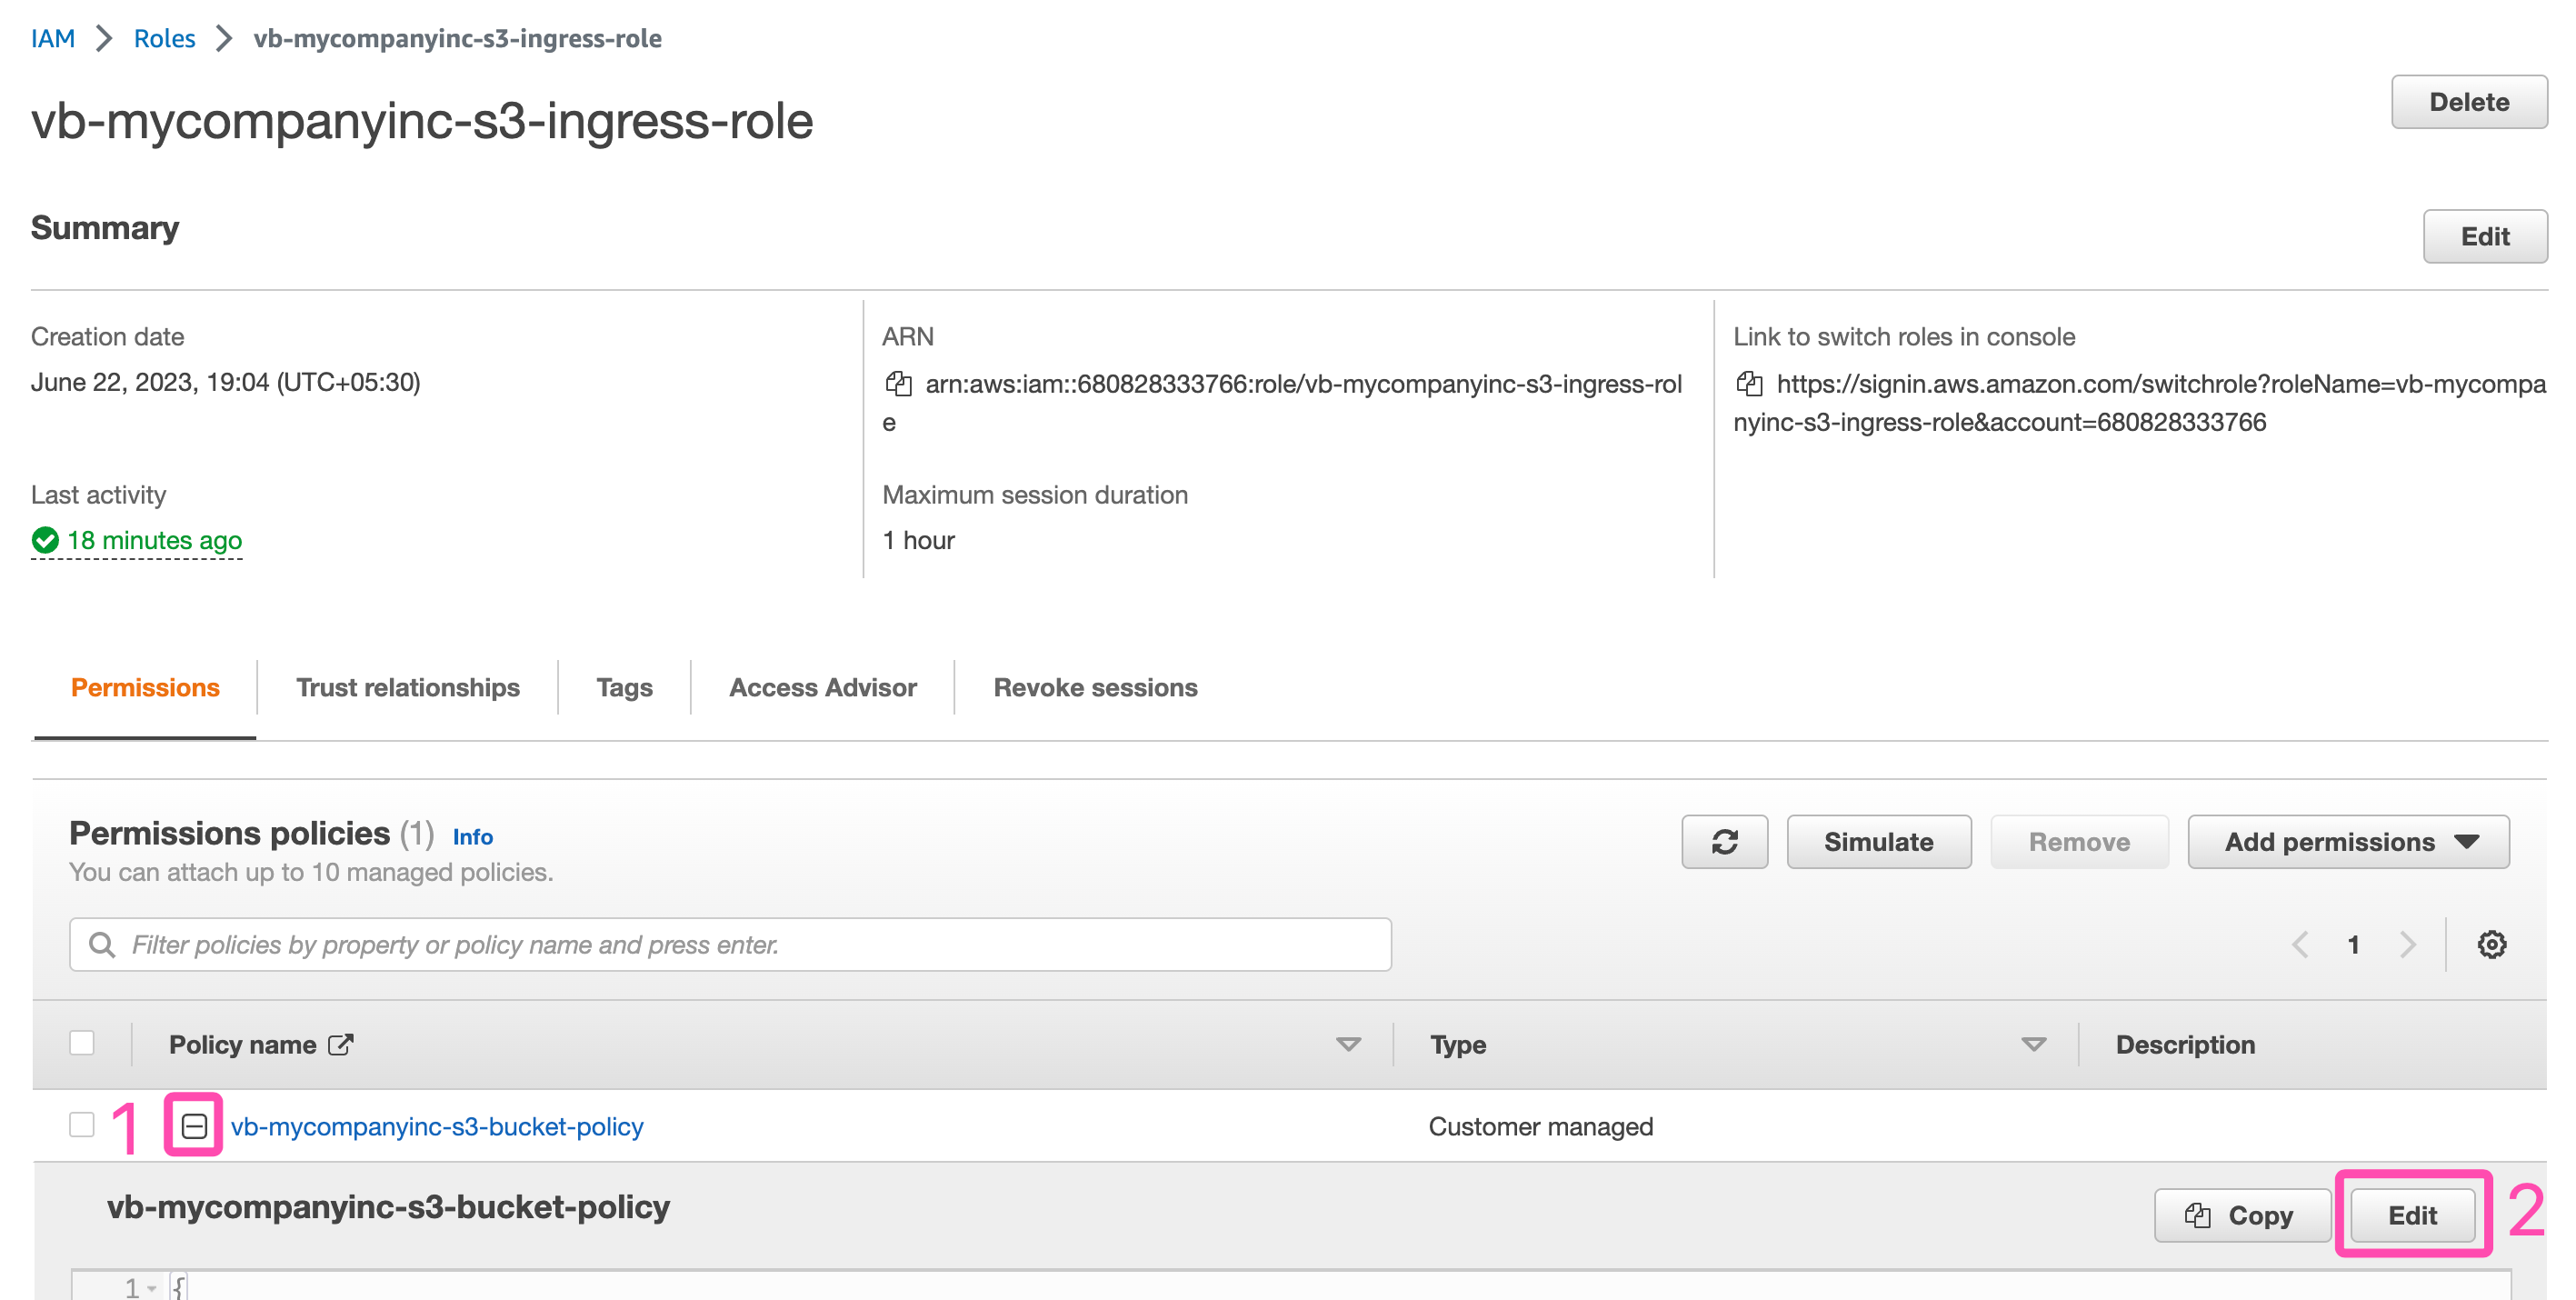Open the policies table settings gear
Image resolution: width=2576 pixels, height=1300 pixels.
click(2491, 944)
